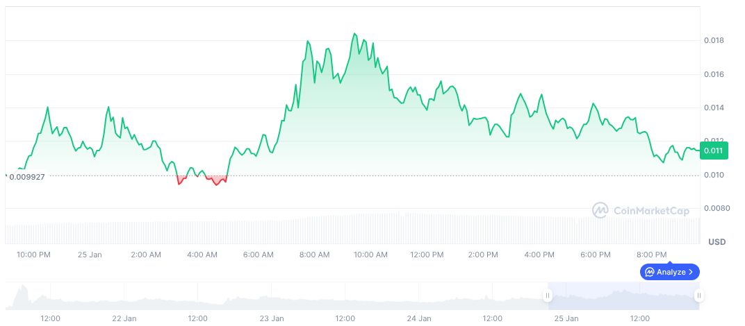The height and width of the screenshot is (326, 745).
Task: Click the 0.0080 price axis label
Action: pyautogui.click(x=715, y=208)
